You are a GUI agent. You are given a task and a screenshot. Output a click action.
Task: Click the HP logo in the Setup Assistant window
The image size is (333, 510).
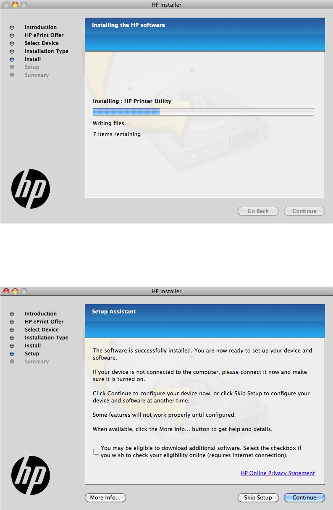coord(31,476)
